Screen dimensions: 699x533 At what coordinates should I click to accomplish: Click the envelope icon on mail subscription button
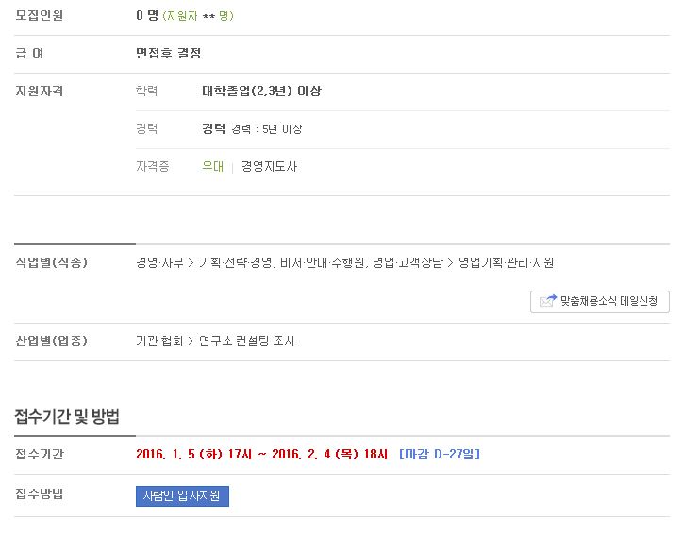(x=548, y=301)
